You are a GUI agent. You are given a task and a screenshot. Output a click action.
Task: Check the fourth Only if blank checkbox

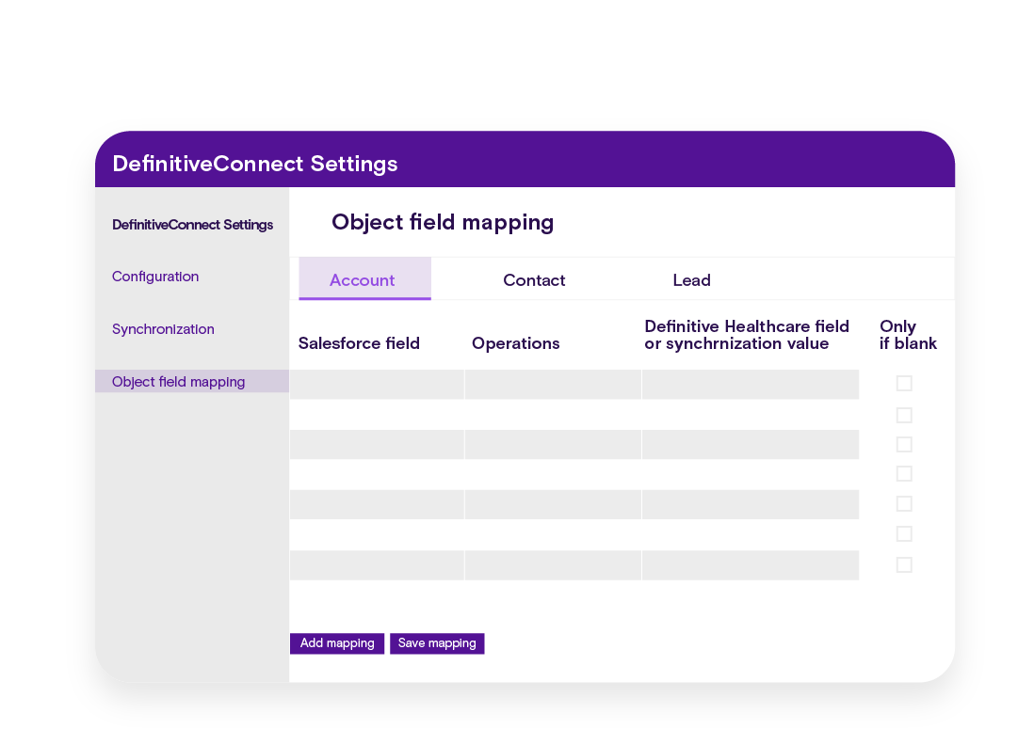click(x=904, y=473)
